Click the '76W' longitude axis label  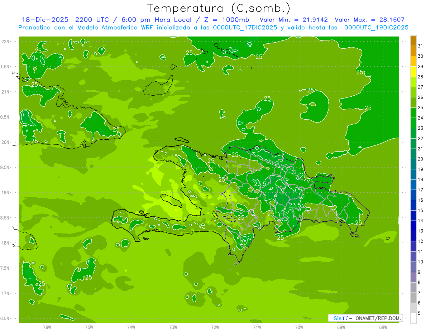(x=47, y=327)
